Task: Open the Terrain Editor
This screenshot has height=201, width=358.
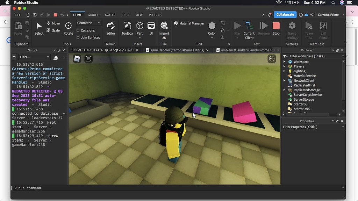Action: (111, 28)
